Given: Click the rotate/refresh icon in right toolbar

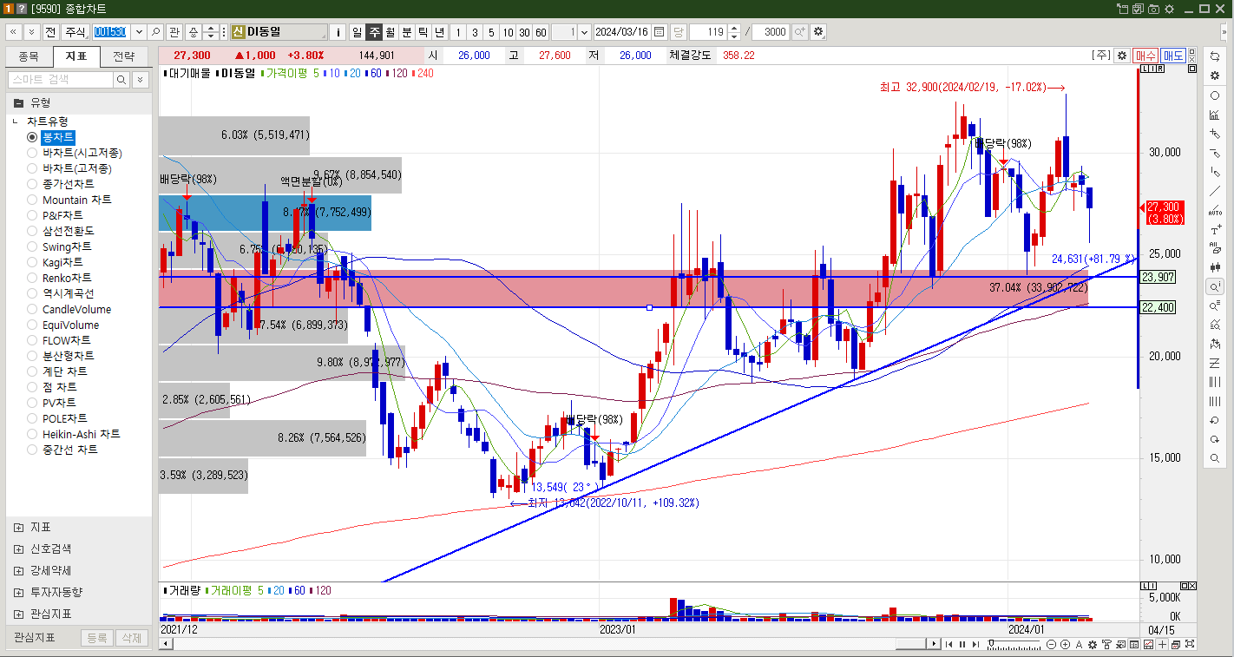Looking at the screenshot, I should pos(1215,56).
